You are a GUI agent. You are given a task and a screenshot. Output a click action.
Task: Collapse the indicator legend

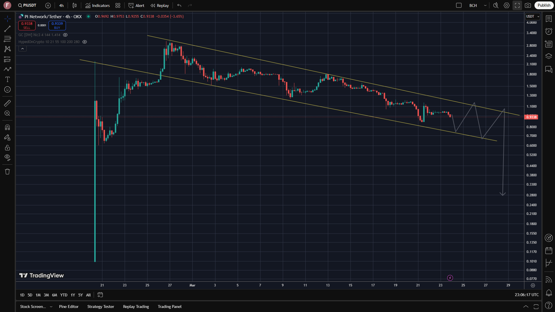click(23, 49)
